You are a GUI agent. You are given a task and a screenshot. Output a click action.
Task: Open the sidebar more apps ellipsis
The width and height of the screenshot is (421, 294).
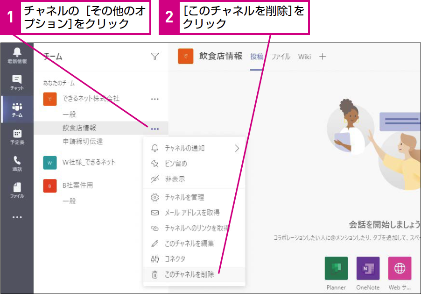(17, 217)
